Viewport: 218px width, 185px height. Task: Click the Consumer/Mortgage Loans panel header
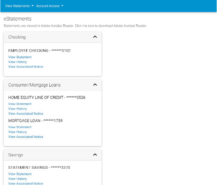(x=53, y=85)
